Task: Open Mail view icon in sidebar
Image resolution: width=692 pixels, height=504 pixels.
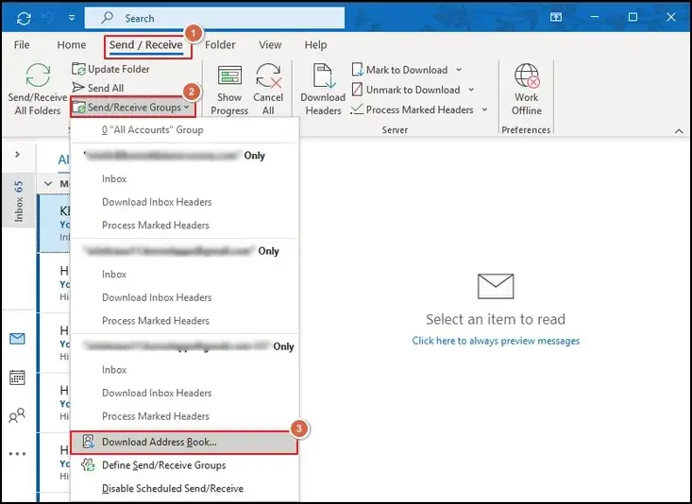Action: coord(17,339)
